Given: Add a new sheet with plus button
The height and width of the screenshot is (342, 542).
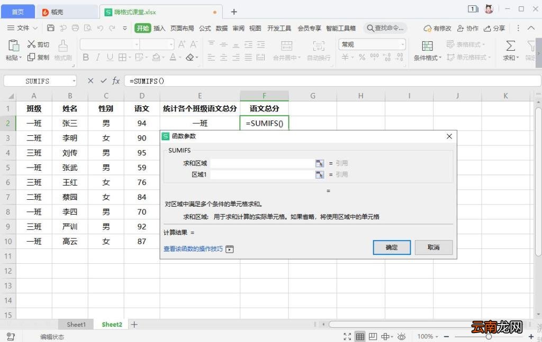Looking at the screenshot, I should 134,325.
